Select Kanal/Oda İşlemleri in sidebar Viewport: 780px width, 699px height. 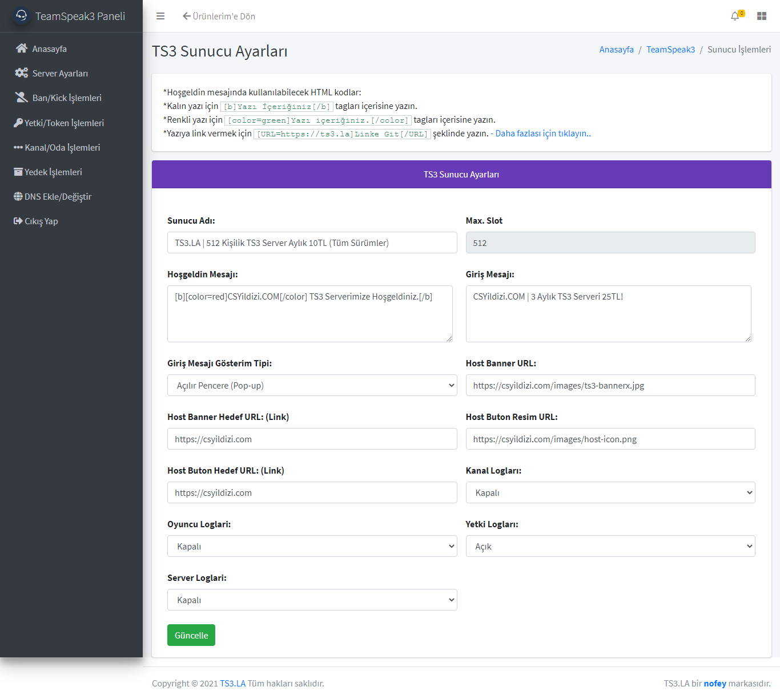62,147
